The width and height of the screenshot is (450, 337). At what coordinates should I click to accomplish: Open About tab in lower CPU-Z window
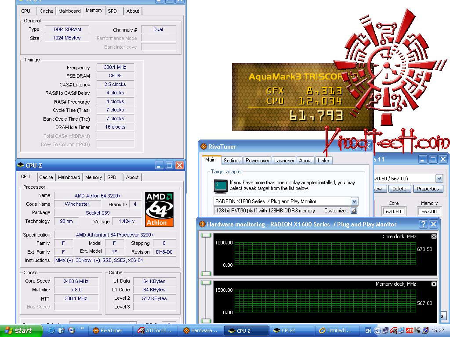[132, 177]
